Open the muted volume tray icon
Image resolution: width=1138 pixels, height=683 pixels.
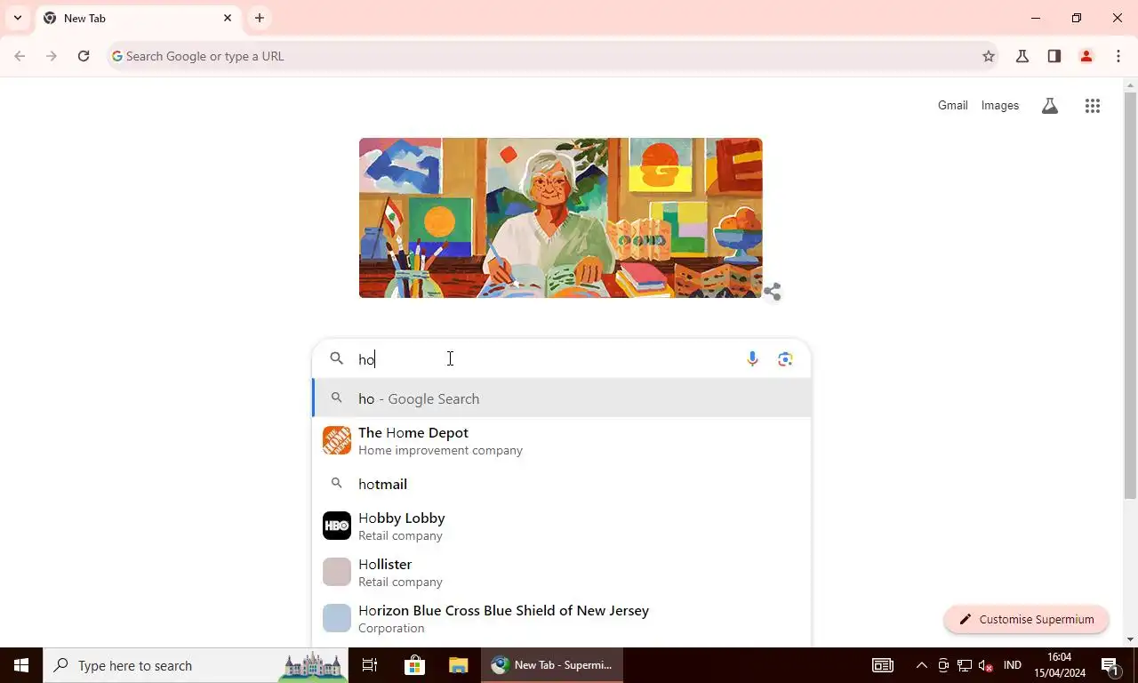(985, 665)
